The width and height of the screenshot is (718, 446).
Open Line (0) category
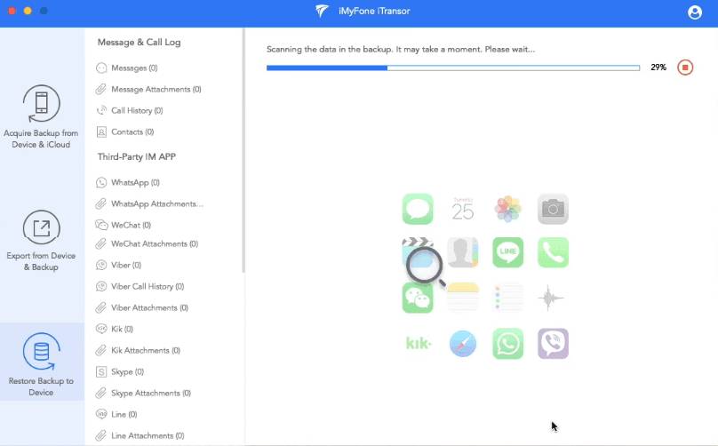(x=116, y=414)
